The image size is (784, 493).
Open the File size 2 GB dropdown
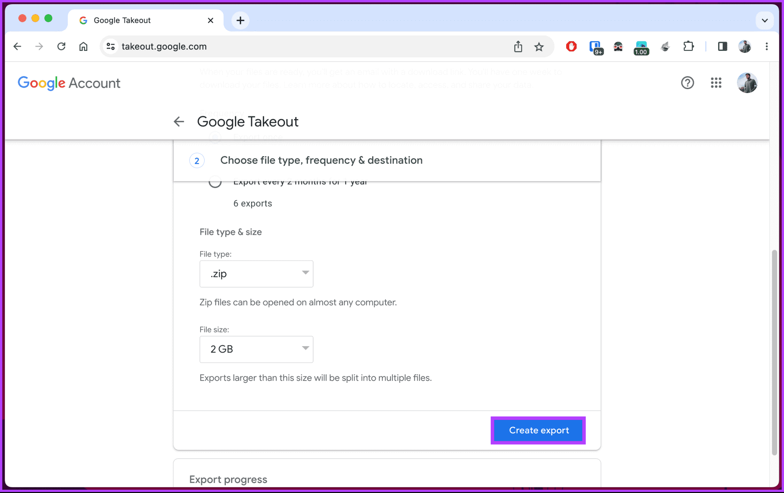tap(256, 349)
